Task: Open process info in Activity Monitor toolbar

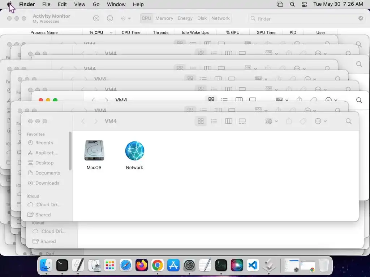Action: (110, 18)
